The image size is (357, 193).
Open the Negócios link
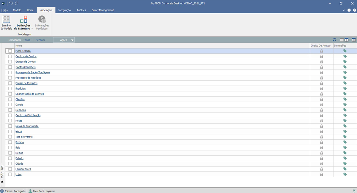point(21,110)
